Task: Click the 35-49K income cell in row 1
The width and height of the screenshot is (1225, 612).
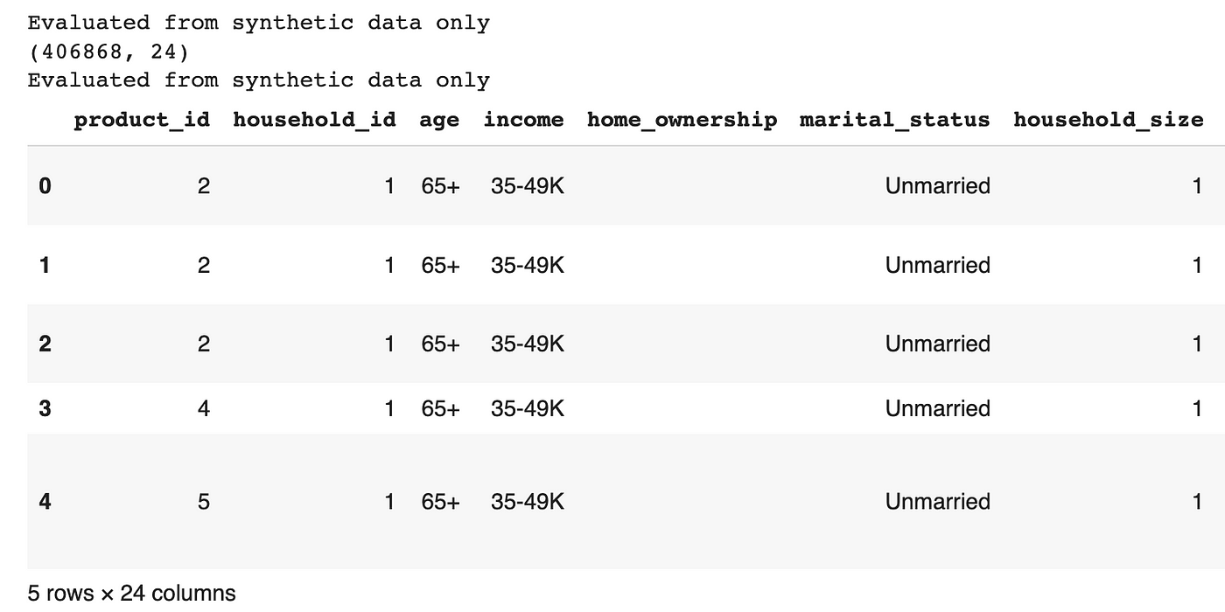Action: (528, 265)
